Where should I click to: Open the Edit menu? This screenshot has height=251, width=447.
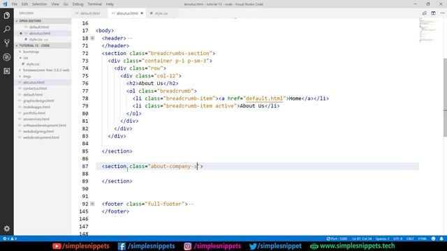[25, 4]
